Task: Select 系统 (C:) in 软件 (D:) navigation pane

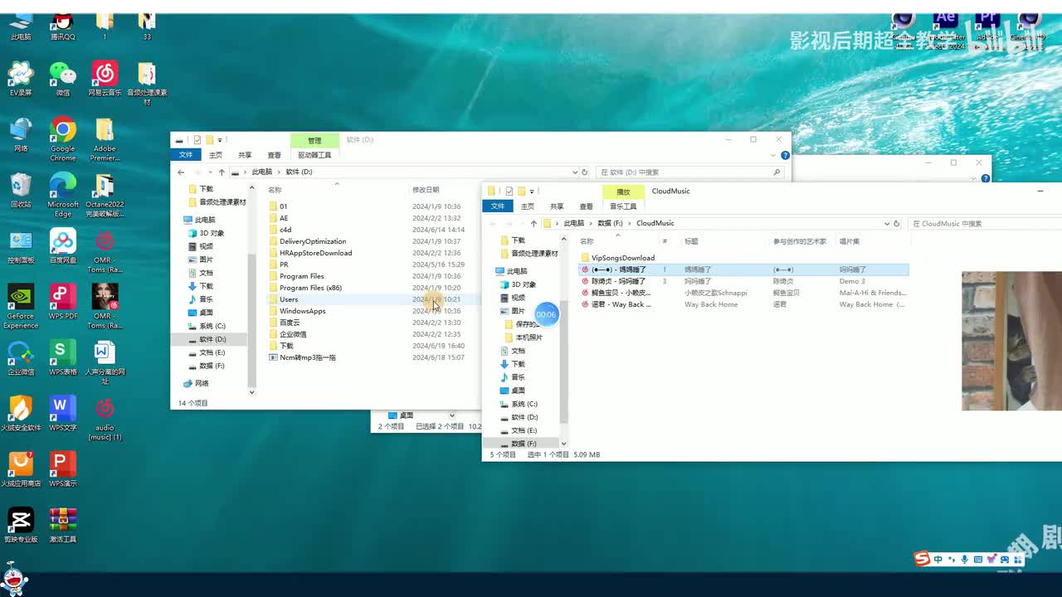Action: tap(212, 326)
